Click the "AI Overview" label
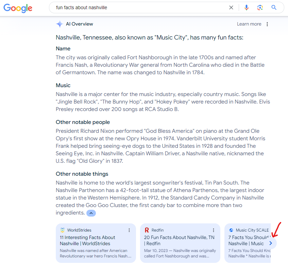Viewport: 288px width, 269px height. point(79,24)
